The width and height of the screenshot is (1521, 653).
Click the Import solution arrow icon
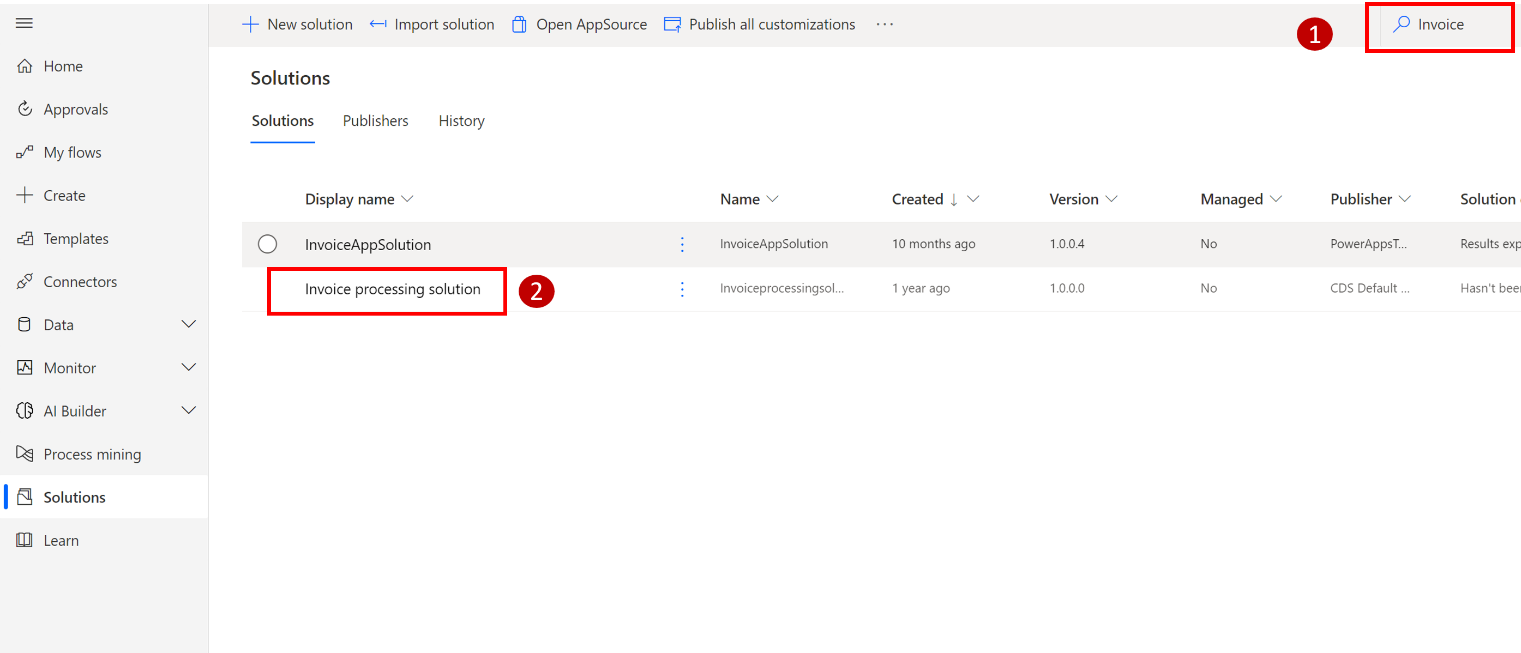pos(377,24)
